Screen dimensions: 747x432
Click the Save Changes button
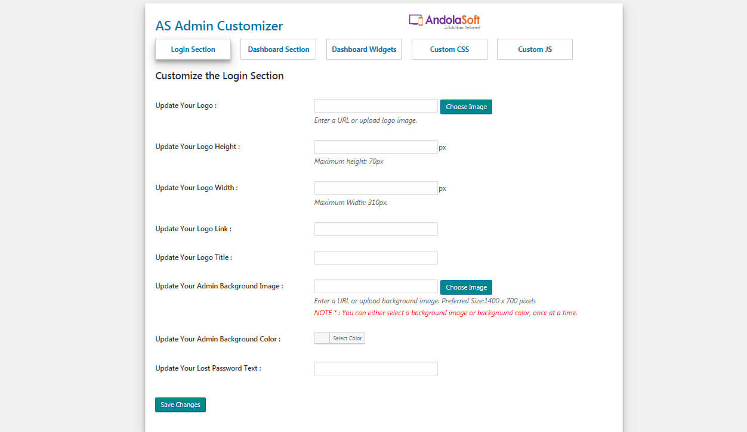pos(180,405)
